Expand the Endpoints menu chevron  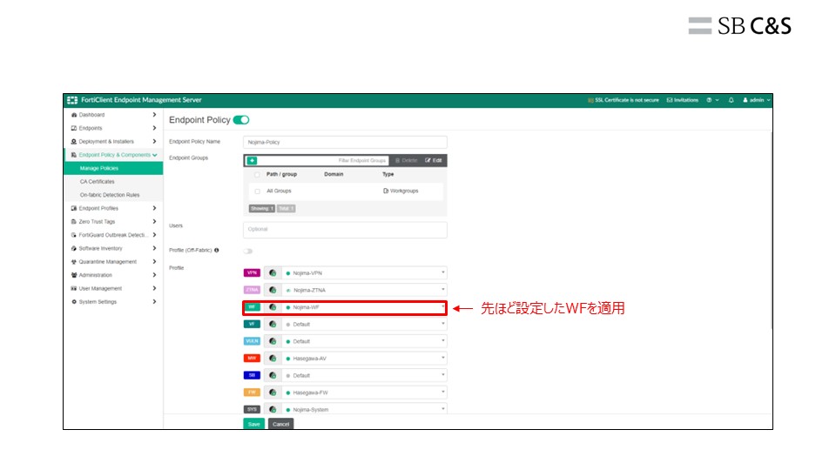(x=155, y=129)
